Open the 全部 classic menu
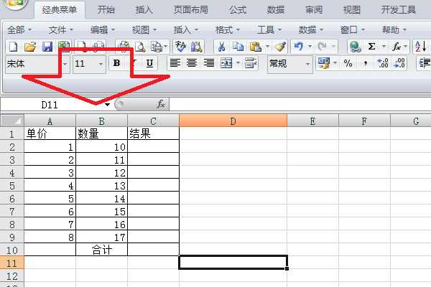This screenshot has height=287, width=431. pos(19,29)
